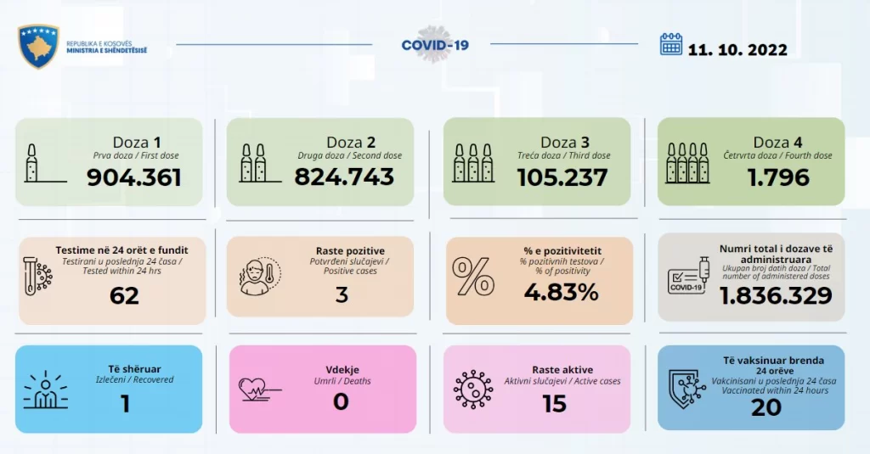Click the percent symbol positivity icon
Image resolution: width=870 pixels, height=454 pixels.
point(472,276)
